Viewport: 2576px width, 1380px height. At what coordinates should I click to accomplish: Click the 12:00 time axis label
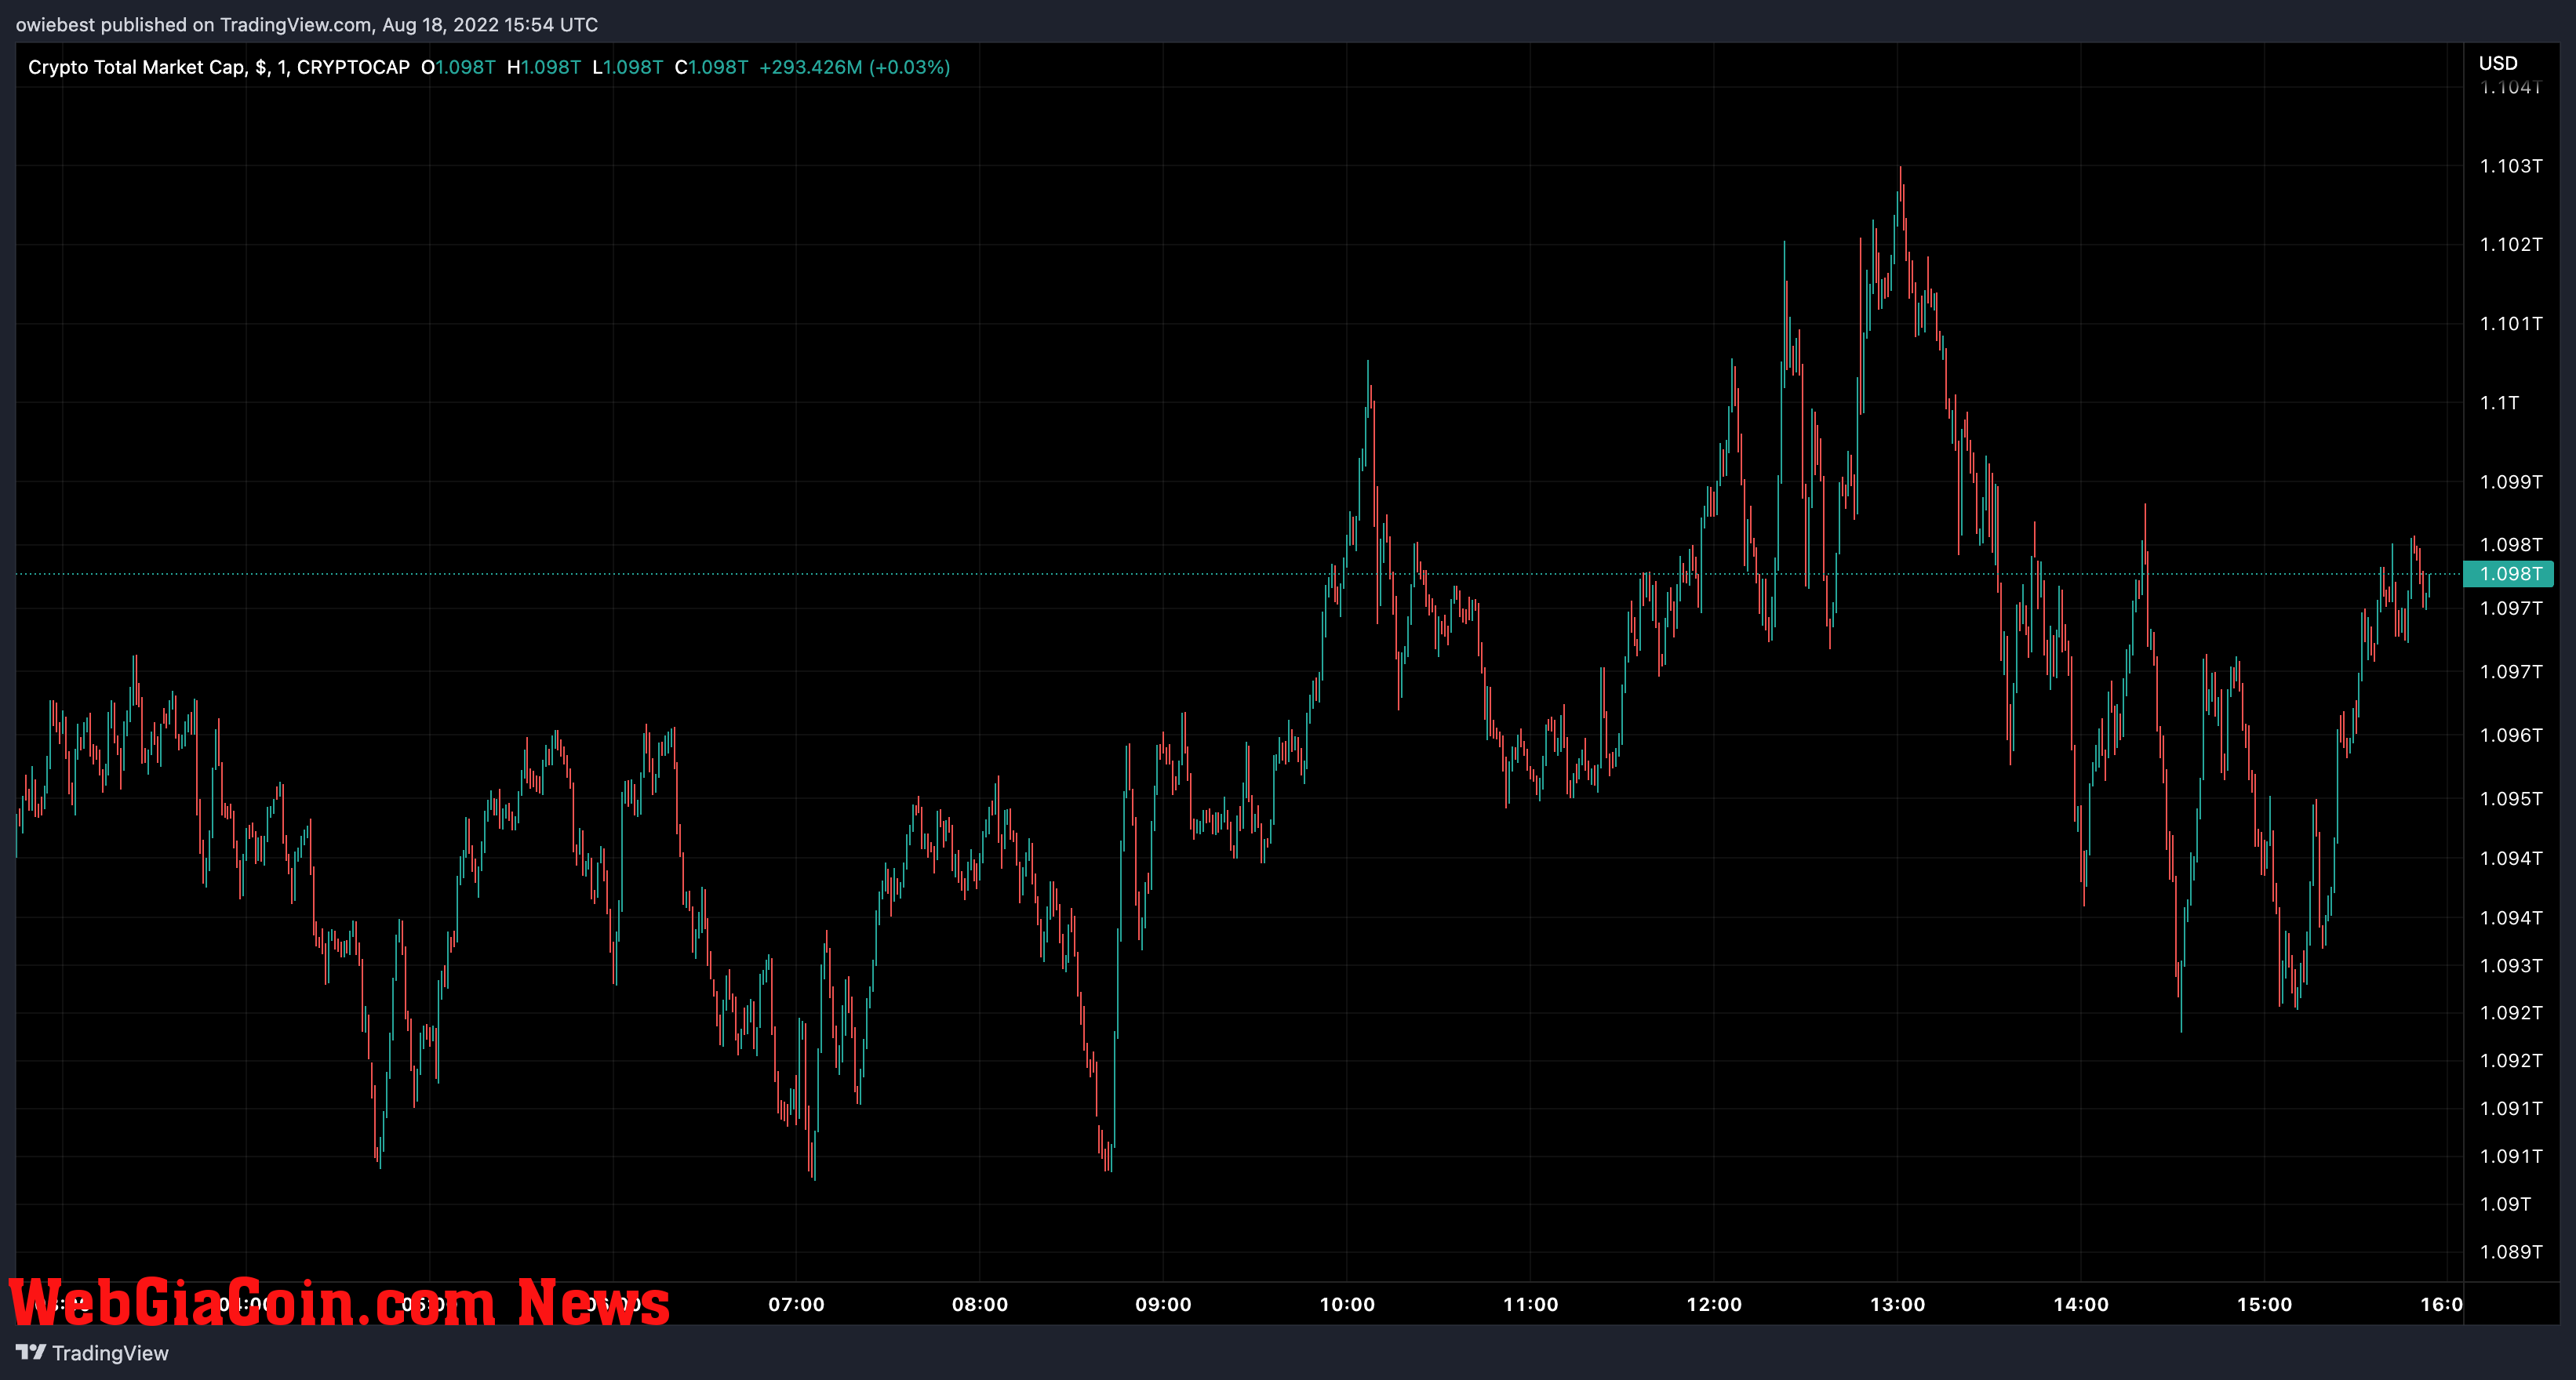[x=1714, y=1304]
